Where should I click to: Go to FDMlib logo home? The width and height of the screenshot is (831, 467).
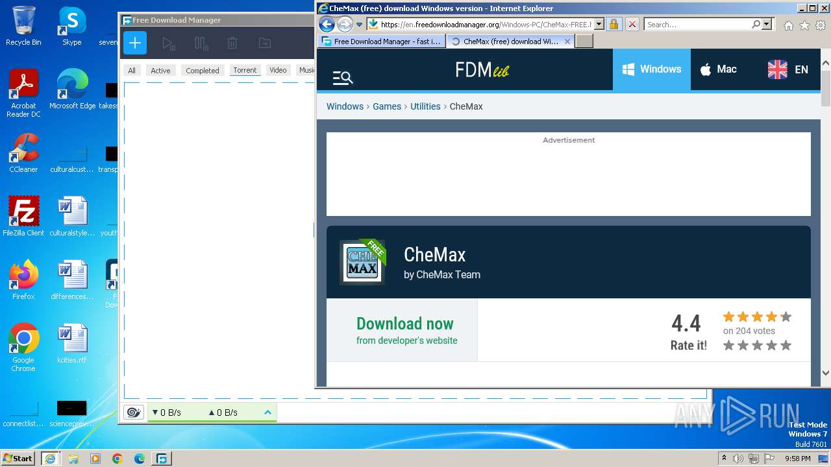click(482, 69)
